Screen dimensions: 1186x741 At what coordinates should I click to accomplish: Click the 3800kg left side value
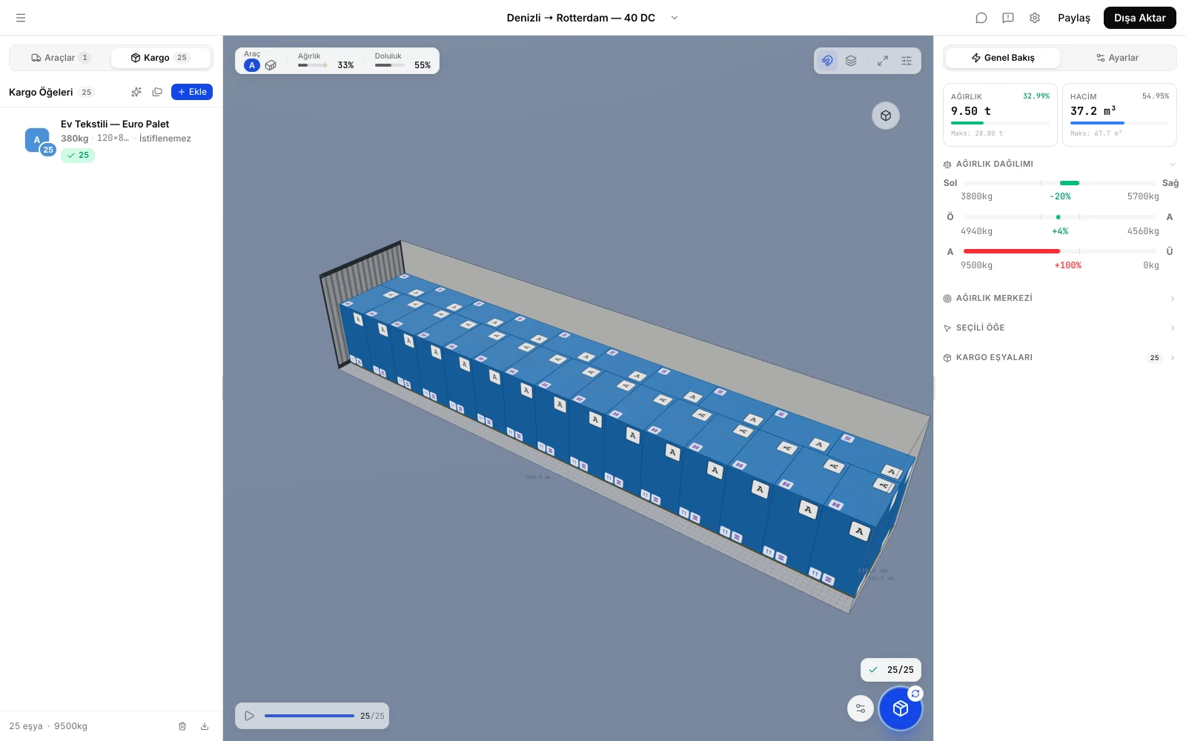(976, 196)
